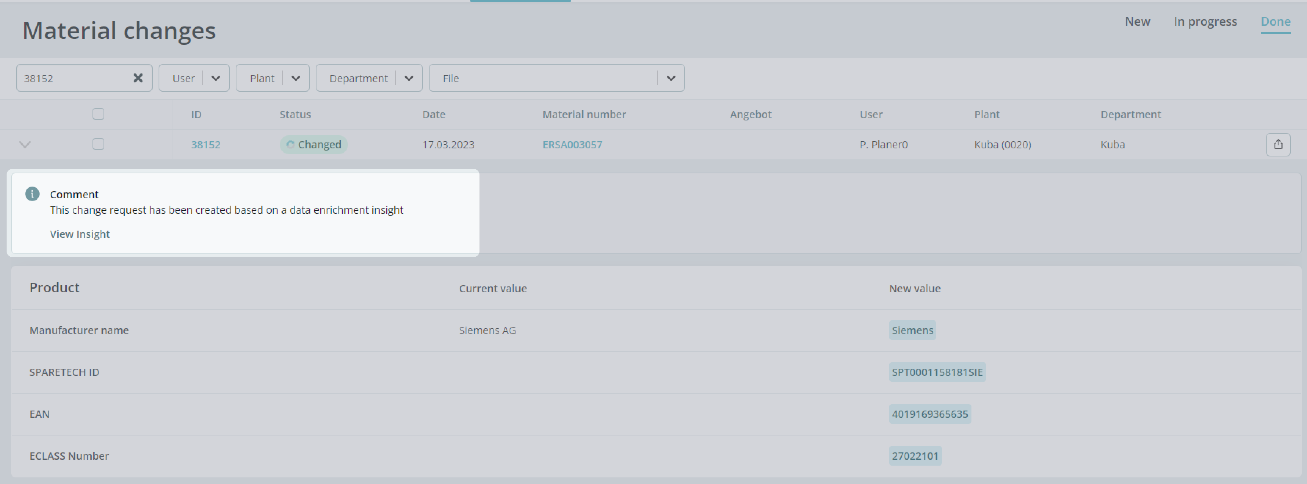Select the Done tab
This screenshot has height=484, width=1307.
click(1275, 21)
